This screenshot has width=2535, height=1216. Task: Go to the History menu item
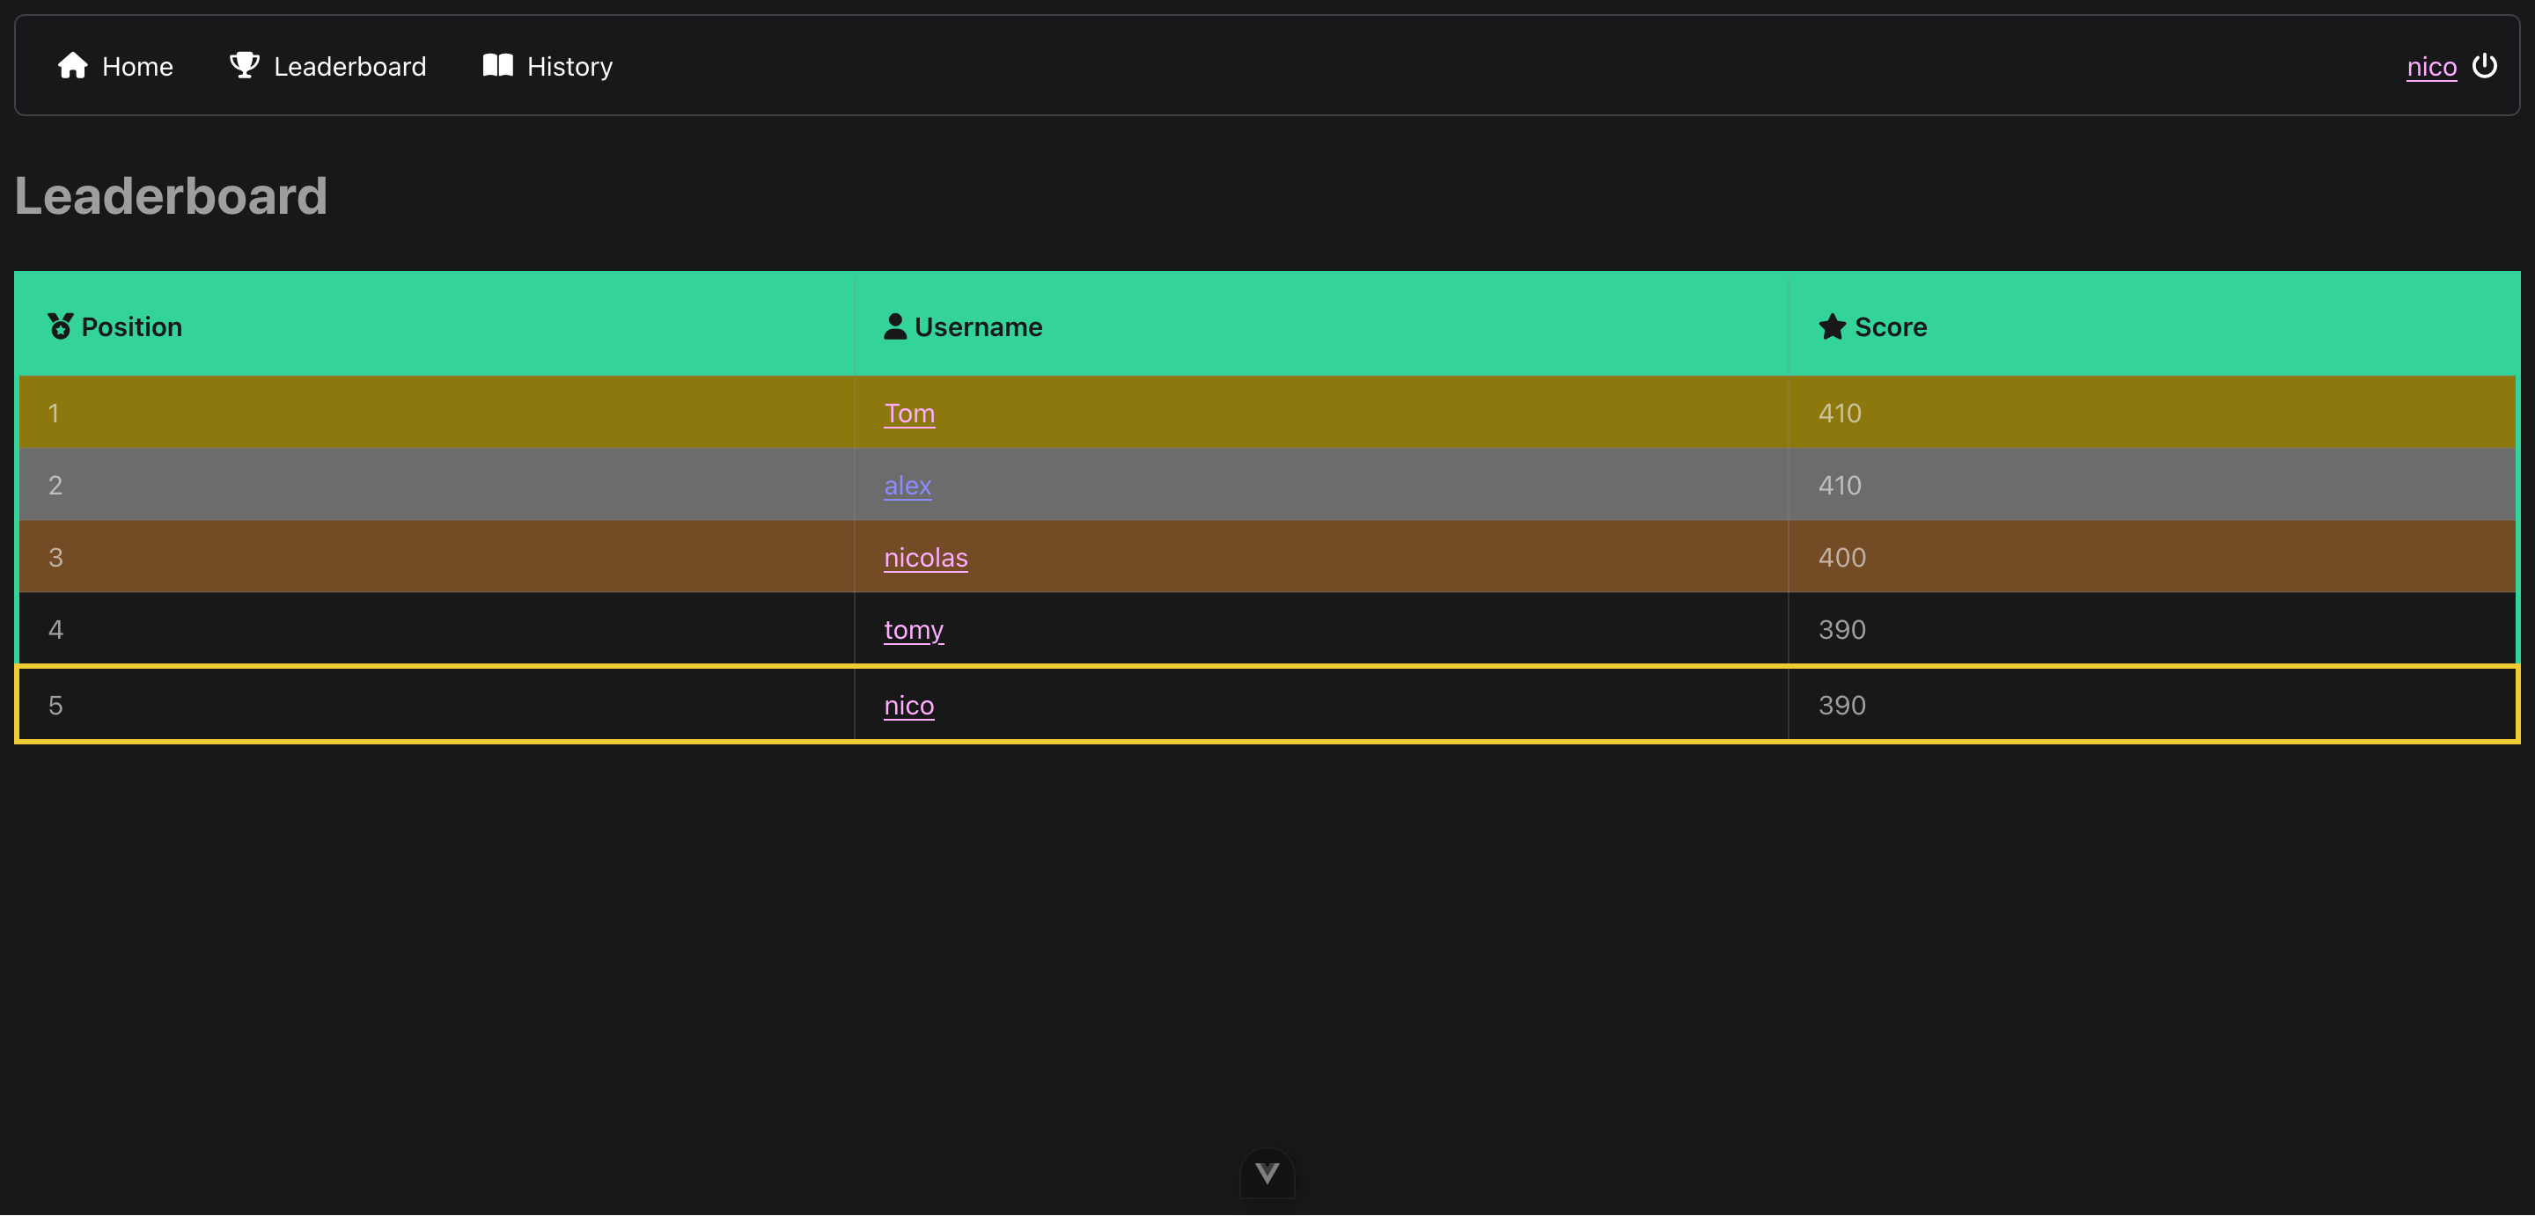[x=569, y=67]
